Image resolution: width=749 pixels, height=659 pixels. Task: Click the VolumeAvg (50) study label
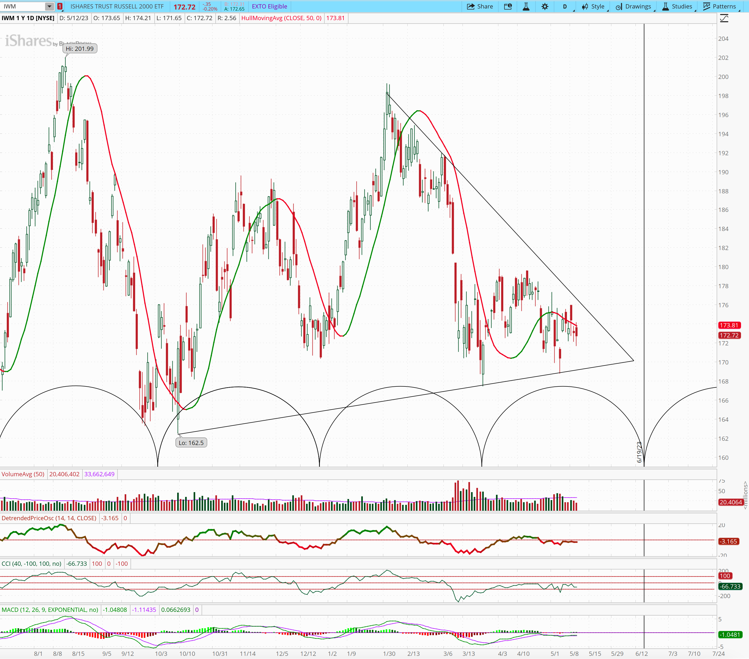23,474
